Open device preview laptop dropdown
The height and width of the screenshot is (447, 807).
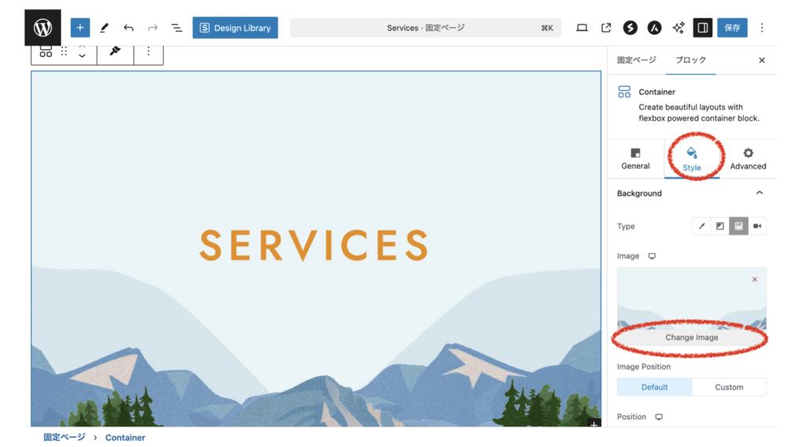pyautogui.click(x=582, y=28)
